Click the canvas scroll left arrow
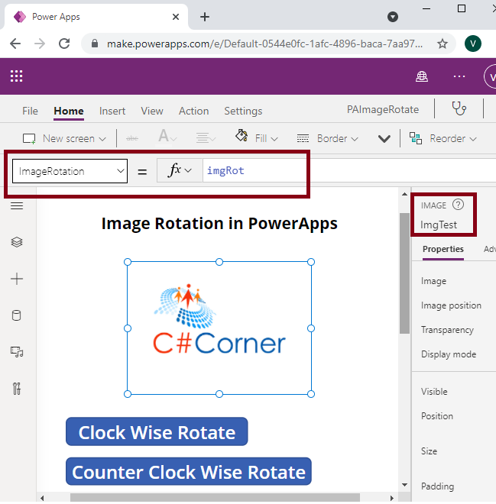The height and width of the screenshot is (504, 496). [x=42, y=498]
